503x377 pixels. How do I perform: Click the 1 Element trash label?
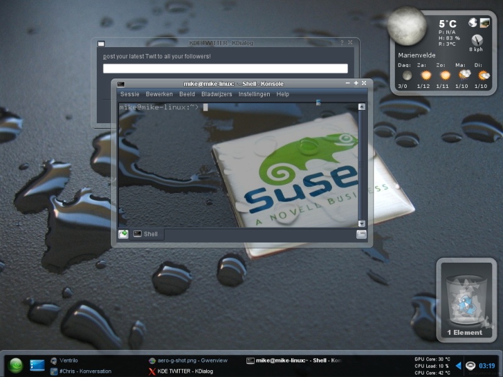point(465,332)
